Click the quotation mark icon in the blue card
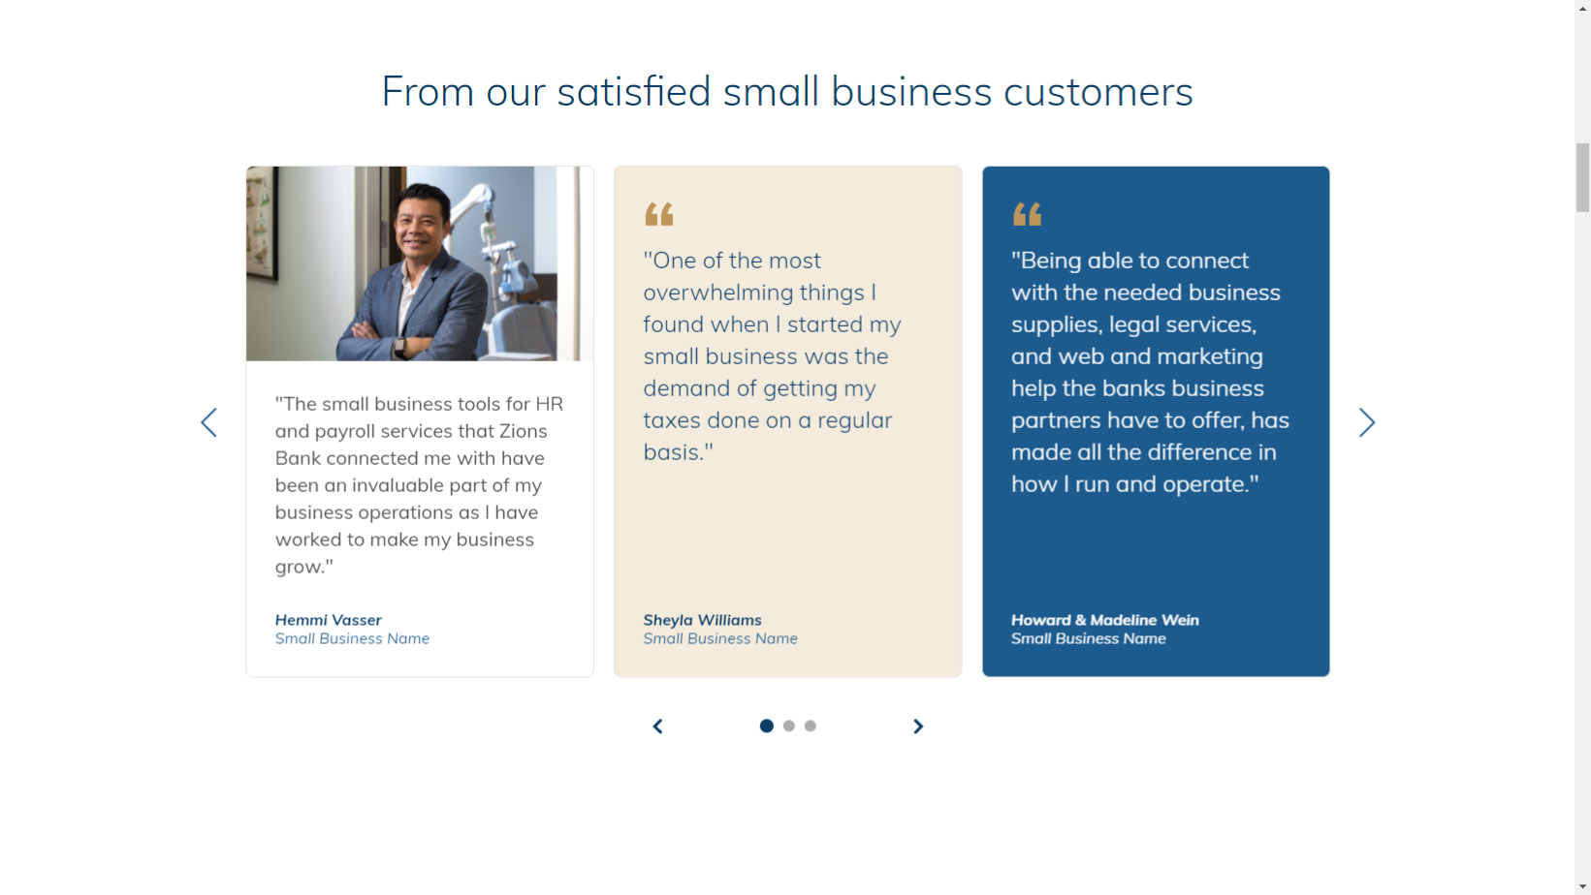The width and height of the screenshot is (1591, 895). pos(1027,214)
